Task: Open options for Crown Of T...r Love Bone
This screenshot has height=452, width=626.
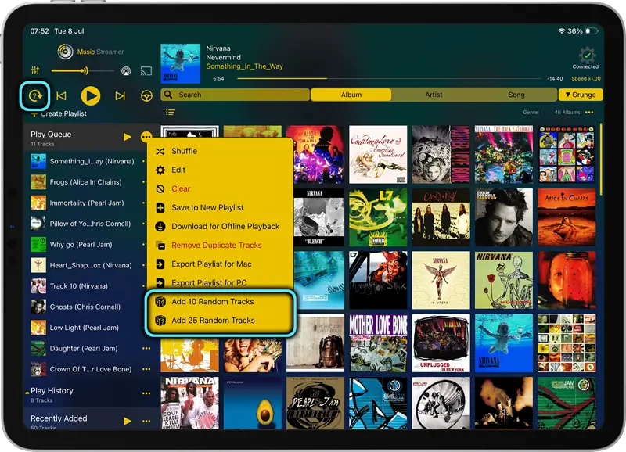Action: (146, 369)
